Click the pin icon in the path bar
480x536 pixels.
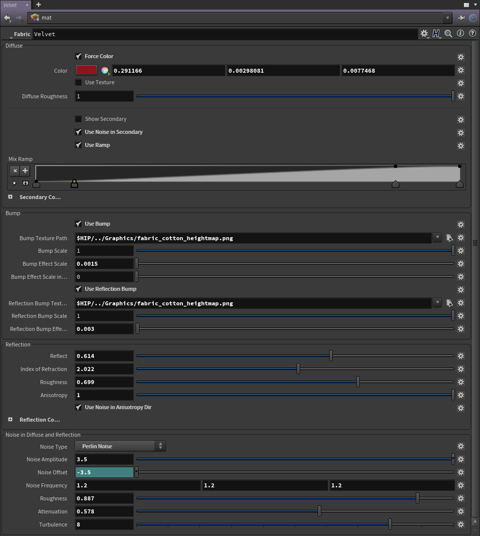(461, 18)
